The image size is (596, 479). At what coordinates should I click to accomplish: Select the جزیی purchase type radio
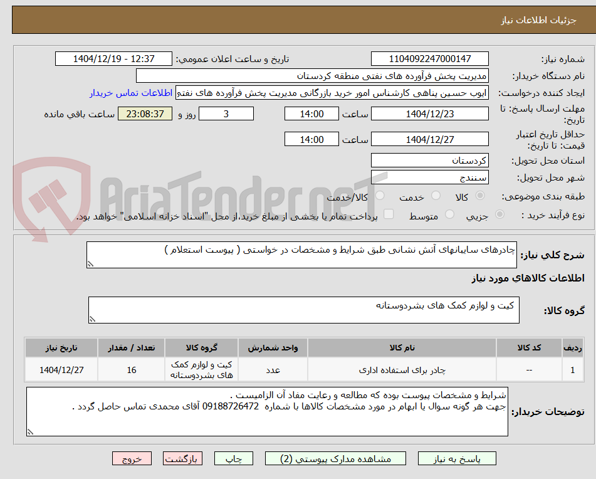pos(500,214)
